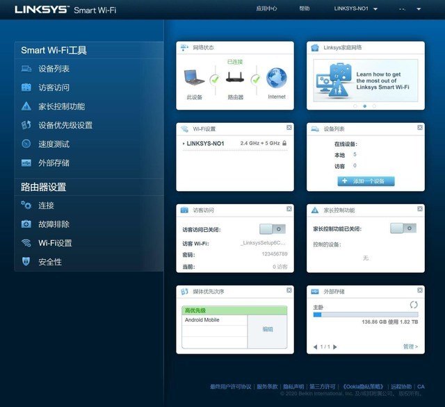This screenshot has width=445, height=407.
Task: Open 家长控制功能 in the sidebar menu
Action: (x=62, y=106)
